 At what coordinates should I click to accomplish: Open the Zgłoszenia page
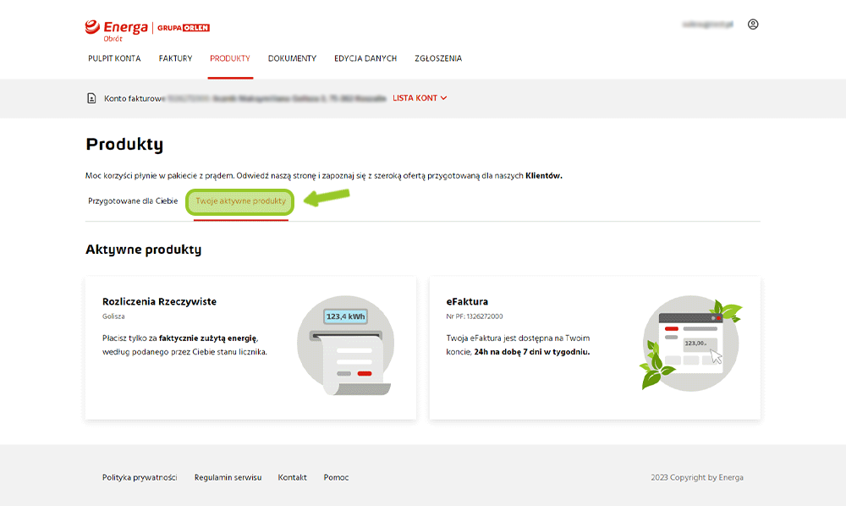[438, 58]
